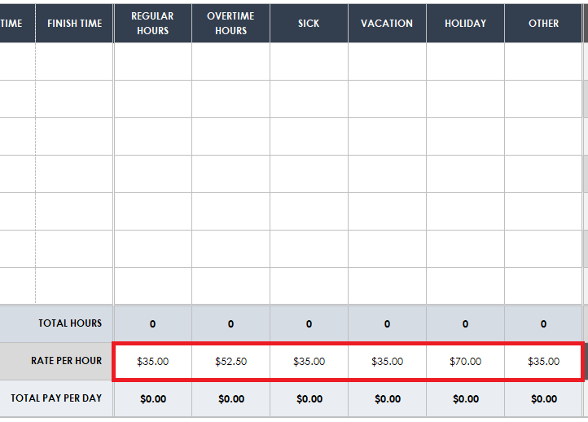This screenshot has width=588, height=422.
Task: Select the Total Pay Per Day label
Action: (x=56, y=398)
